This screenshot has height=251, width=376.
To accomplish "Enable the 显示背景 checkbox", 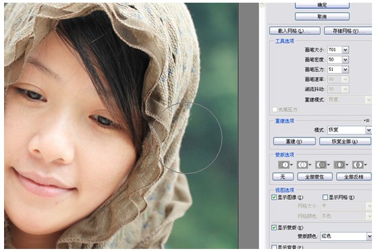I will click(x=274, y=247).
